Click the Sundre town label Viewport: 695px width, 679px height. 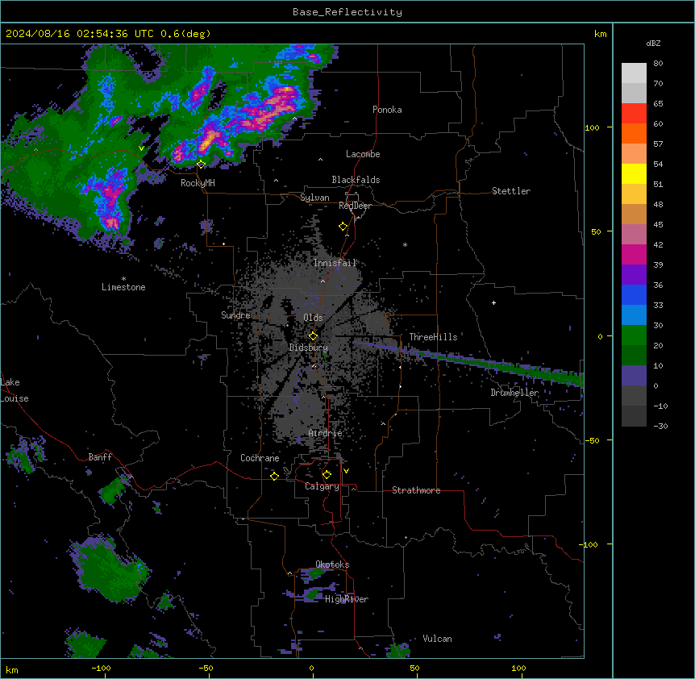pyautogui.click(x=235, y=315)
